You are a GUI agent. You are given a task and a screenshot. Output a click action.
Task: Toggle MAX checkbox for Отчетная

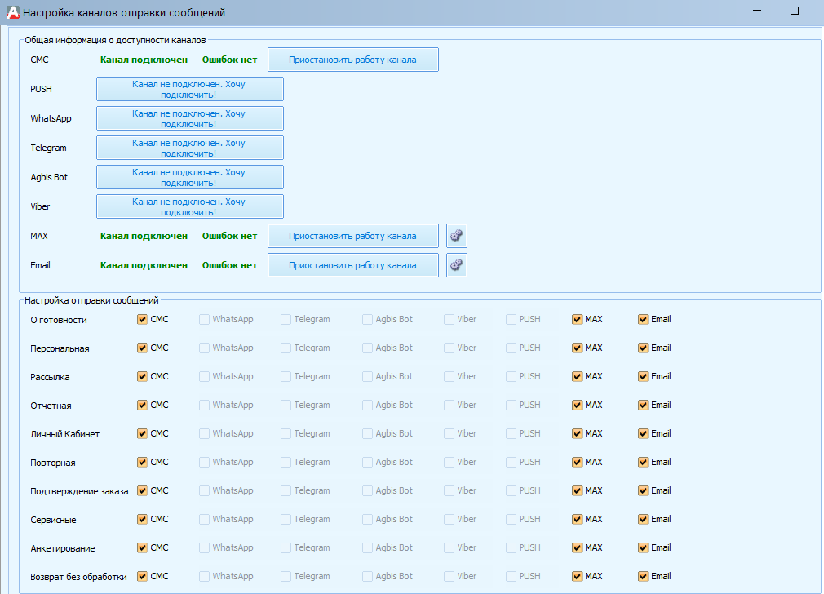(577, 406)
